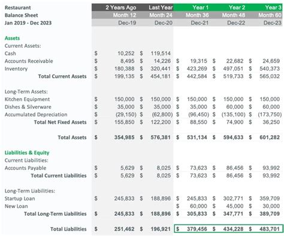Click the 'Liabilities & Equity' section heading
This screenshot has height=236, width=284.
[x=27, y=153]
